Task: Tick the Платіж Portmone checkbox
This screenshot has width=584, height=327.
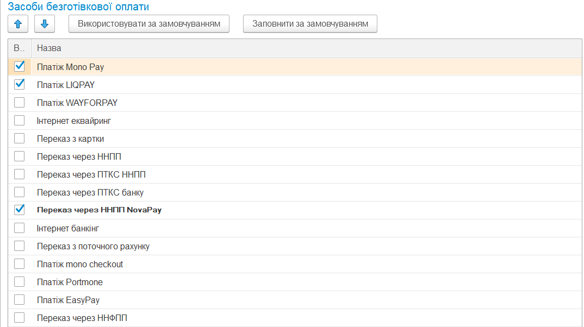Action: (20, 281)
